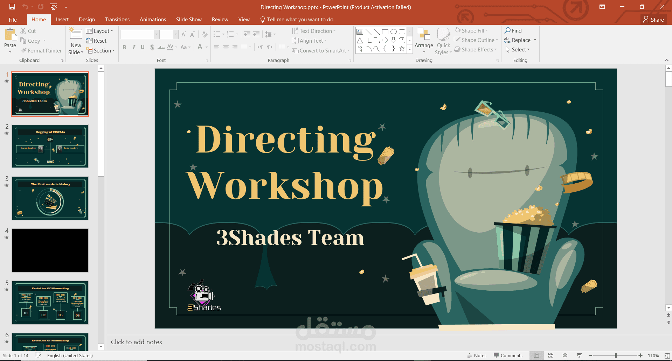
Task: Decrease the indent level icon
Action: 247,34
